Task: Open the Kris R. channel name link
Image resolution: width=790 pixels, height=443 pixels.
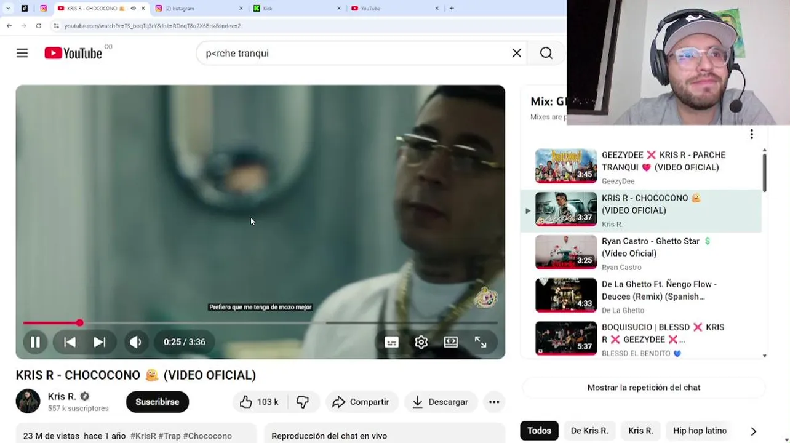Action: (x=62, y=396)
